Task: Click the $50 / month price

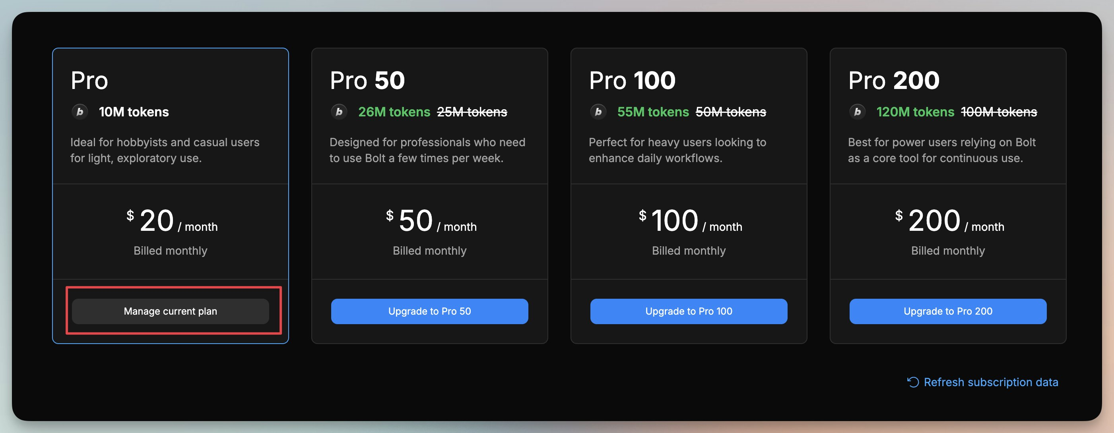Action: [x=431, y=221]
